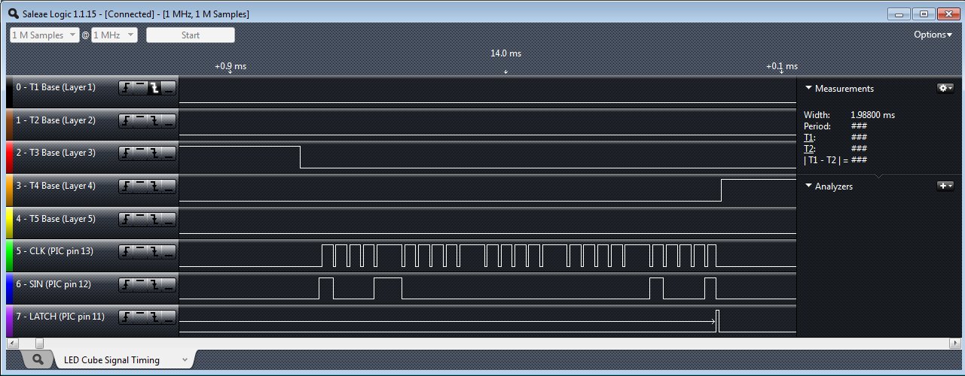965x376 pixels.
Task: Open the Options menu
Action: pos(933,35)
